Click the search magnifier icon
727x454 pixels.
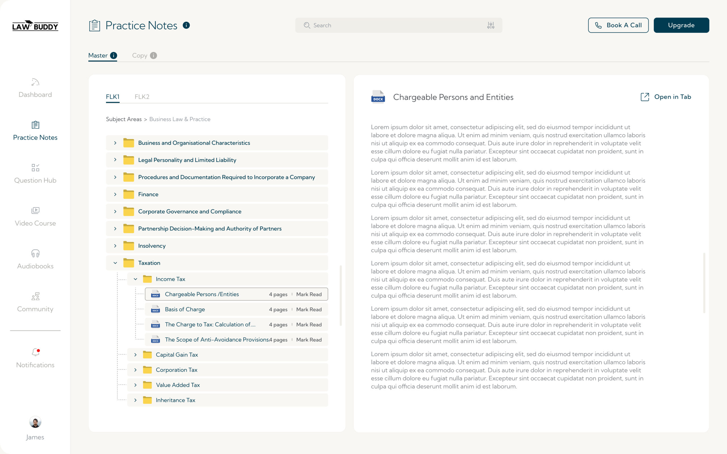[307, 25]
